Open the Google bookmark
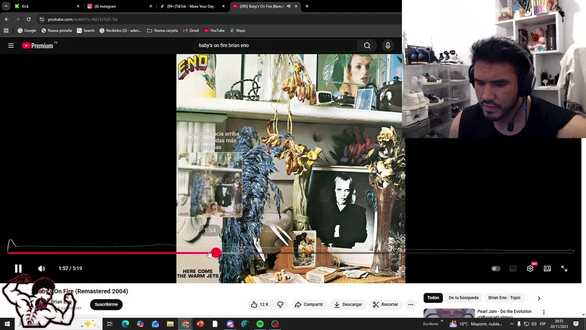This screenshot has width=586, height=330. coord(27,31)
